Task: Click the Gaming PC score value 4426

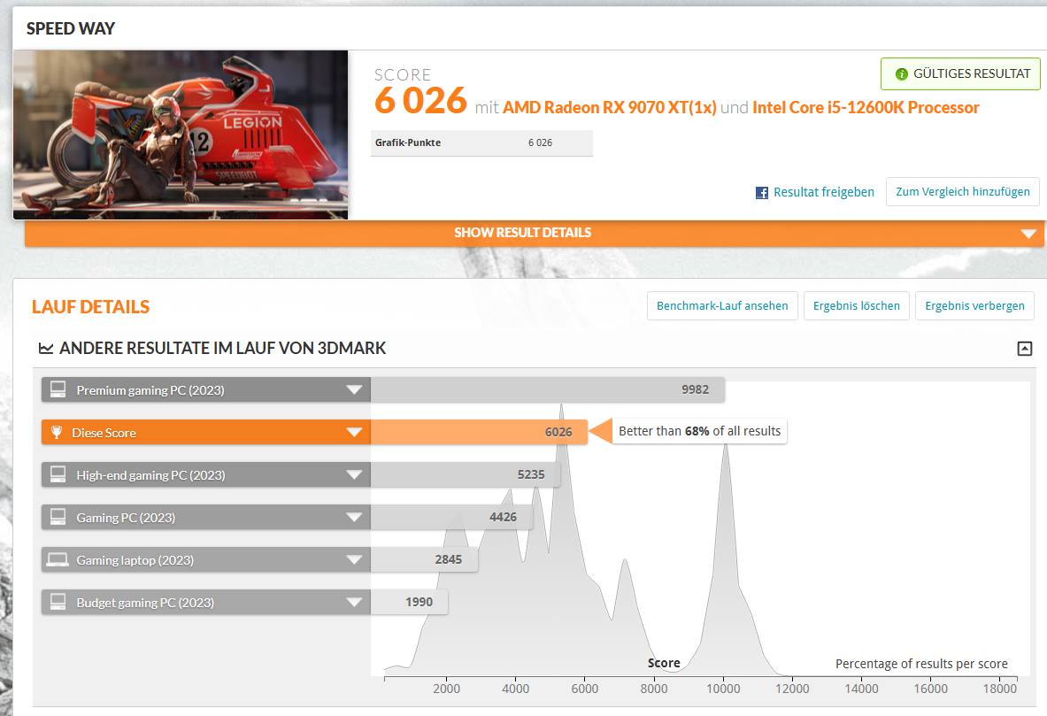Action: tap(503, 517)
